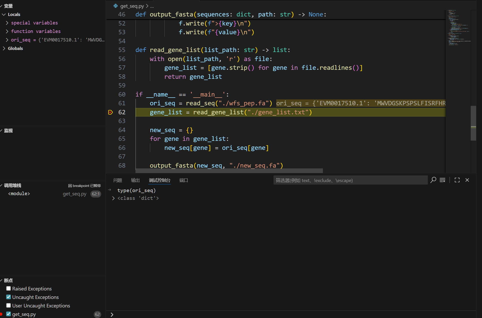
Task: Click the code minimap
Action: click(459, 28)
